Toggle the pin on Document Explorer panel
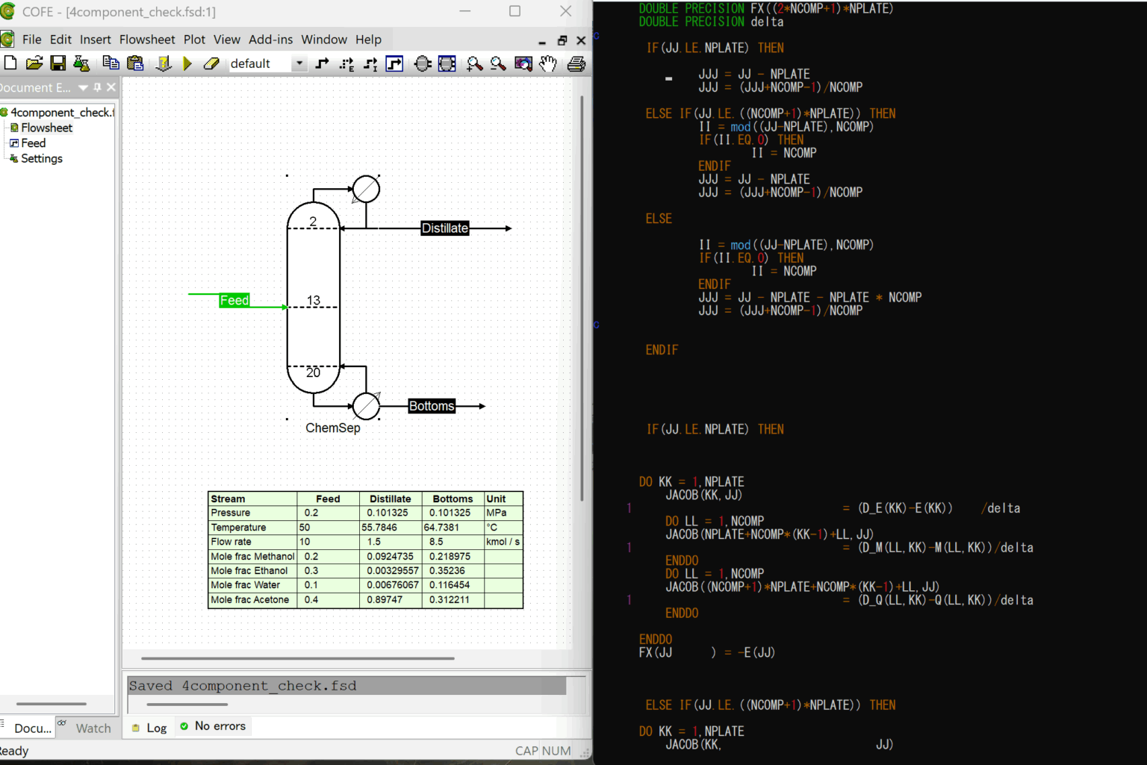The width and height of the screenshot is (1147, 765). pyautogui.click(x=98, y=87)
